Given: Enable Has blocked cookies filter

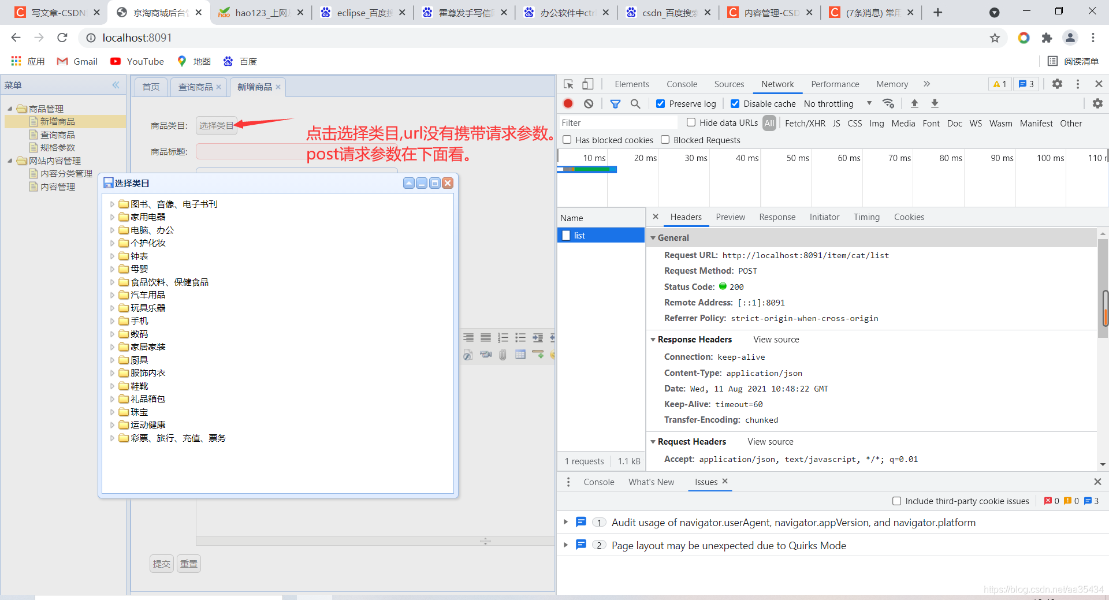Looking at the screenshot, I should [x=567, y=140].
